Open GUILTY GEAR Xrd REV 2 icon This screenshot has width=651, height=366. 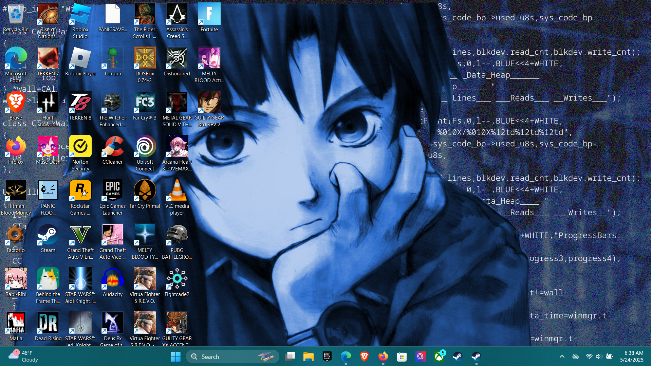pos(209,109)
